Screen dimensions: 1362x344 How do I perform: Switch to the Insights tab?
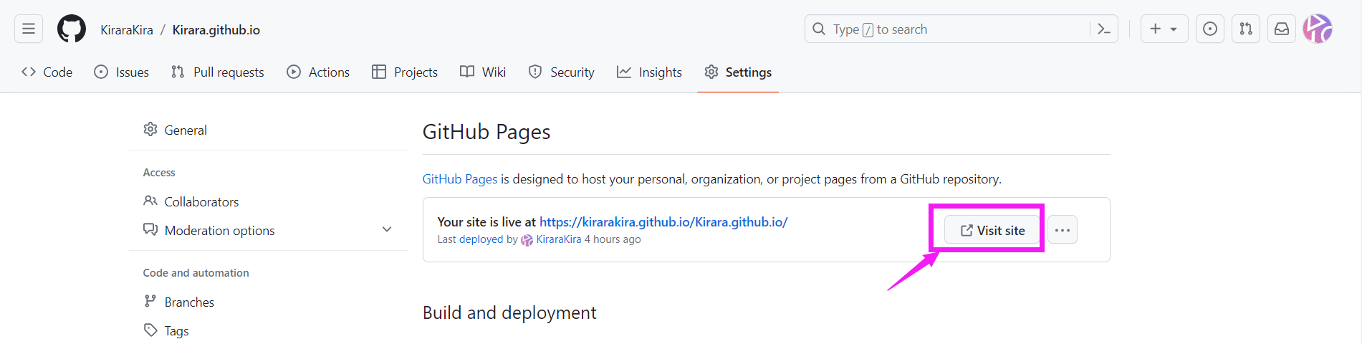649,72
